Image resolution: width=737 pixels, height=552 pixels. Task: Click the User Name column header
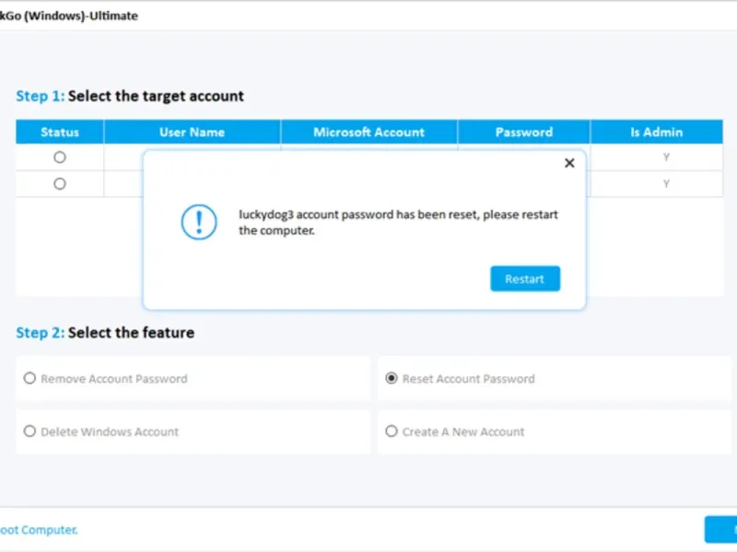(192, 132)
